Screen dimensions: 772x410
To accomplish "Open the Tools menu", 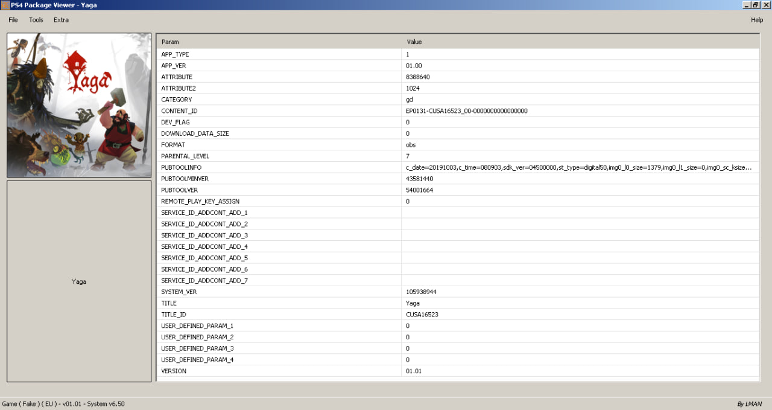I will [x=36, y=20].
